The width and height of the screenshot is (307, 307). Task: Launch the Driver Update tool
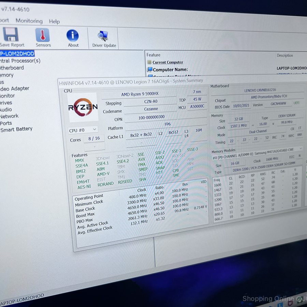pyautogui.click(x=103, y=36)
